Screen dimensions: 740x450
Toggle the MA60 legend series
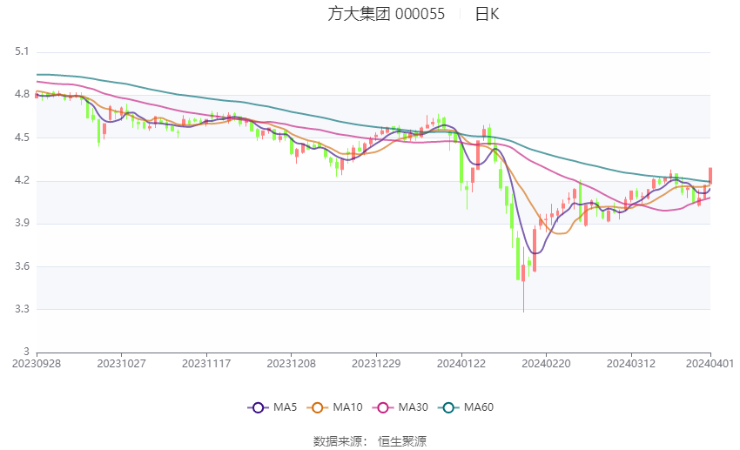pyautogui.click(x=466, y=407)
